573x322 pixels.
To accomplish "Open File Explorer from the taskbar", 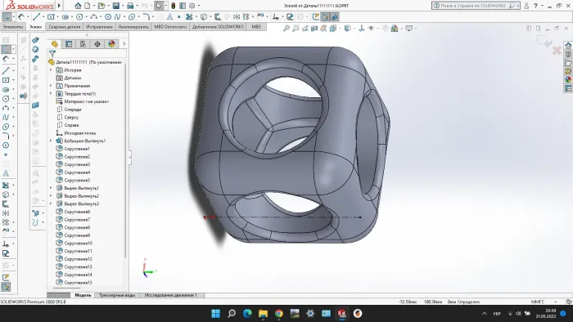I will click(263, 313).
